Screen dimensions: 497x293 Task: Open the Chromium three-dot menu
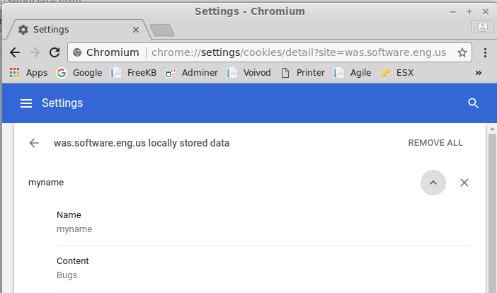[485, 52]
